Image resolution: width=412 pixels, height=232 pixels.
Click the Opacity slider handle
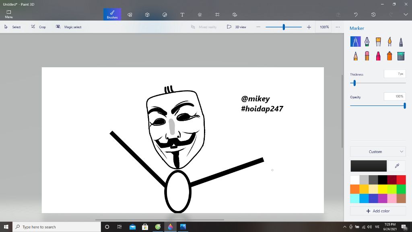point(405,106)
